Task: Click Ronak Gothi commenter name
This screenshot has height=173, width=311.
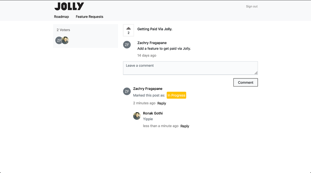Action: click(153, 113)
